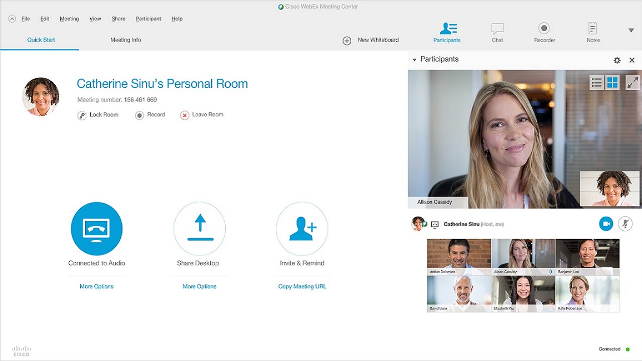The height and width of the screenshot is (361, 642).
Task: Click the Connected to Audio icon
Action: pos(97,229)
